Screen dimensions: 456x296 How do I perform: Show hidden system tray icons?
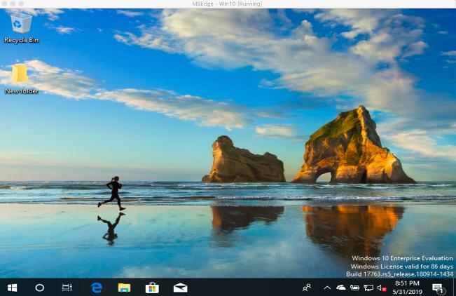tap(327, 288)
